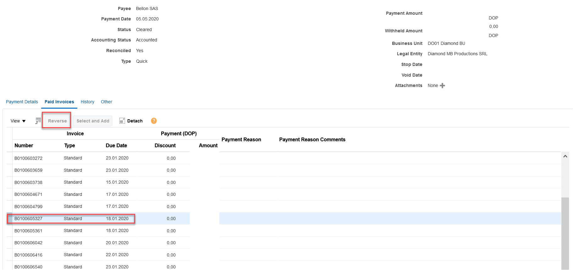Click the Select and Add button
Image resolution: width=573 pixels, height=270 pixels.
[x=93, y=121]
